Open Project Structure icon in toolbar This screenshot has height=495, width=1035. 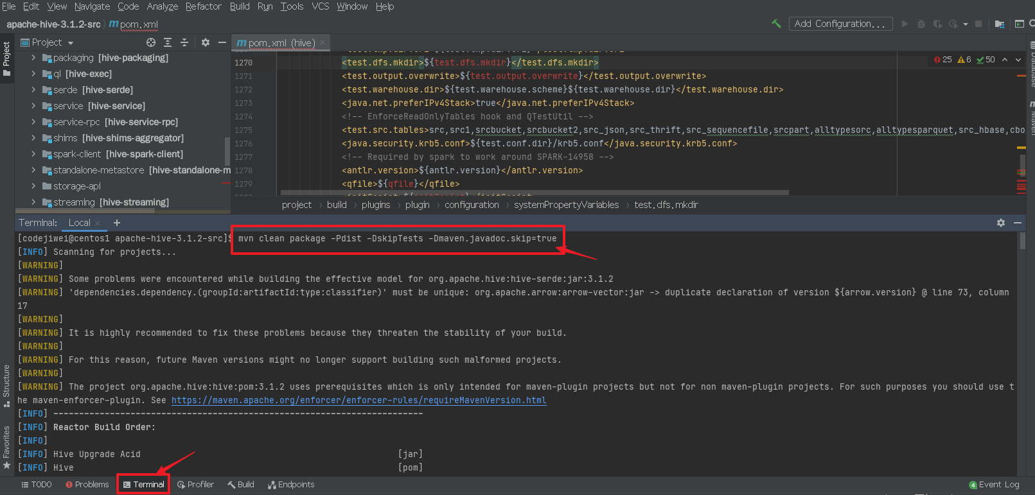(x=1000, y=24)
